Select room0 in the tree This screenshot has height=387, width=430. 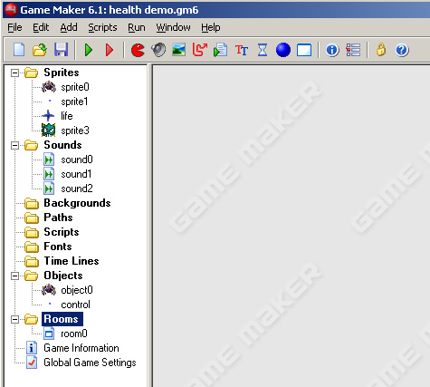coord(74,334)
